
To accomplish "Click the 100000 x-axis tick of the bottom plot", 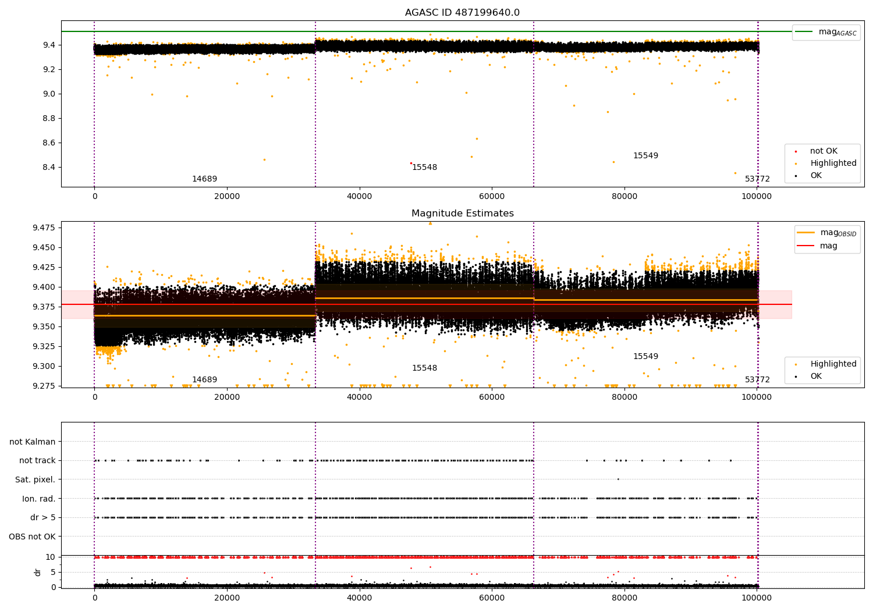I will pos(757,598).
